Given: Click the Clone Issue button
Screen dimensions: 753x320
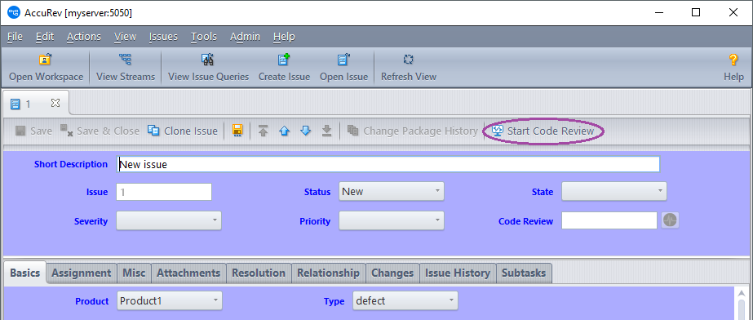Looking at the screenshot, I should (183, 131).
